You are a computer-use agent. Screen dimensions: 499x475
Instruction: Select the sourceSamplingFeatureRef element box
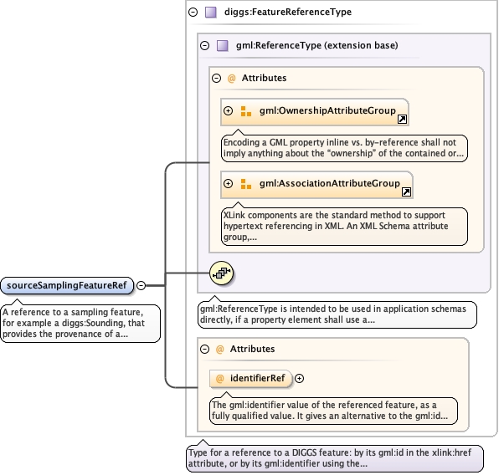67,285
